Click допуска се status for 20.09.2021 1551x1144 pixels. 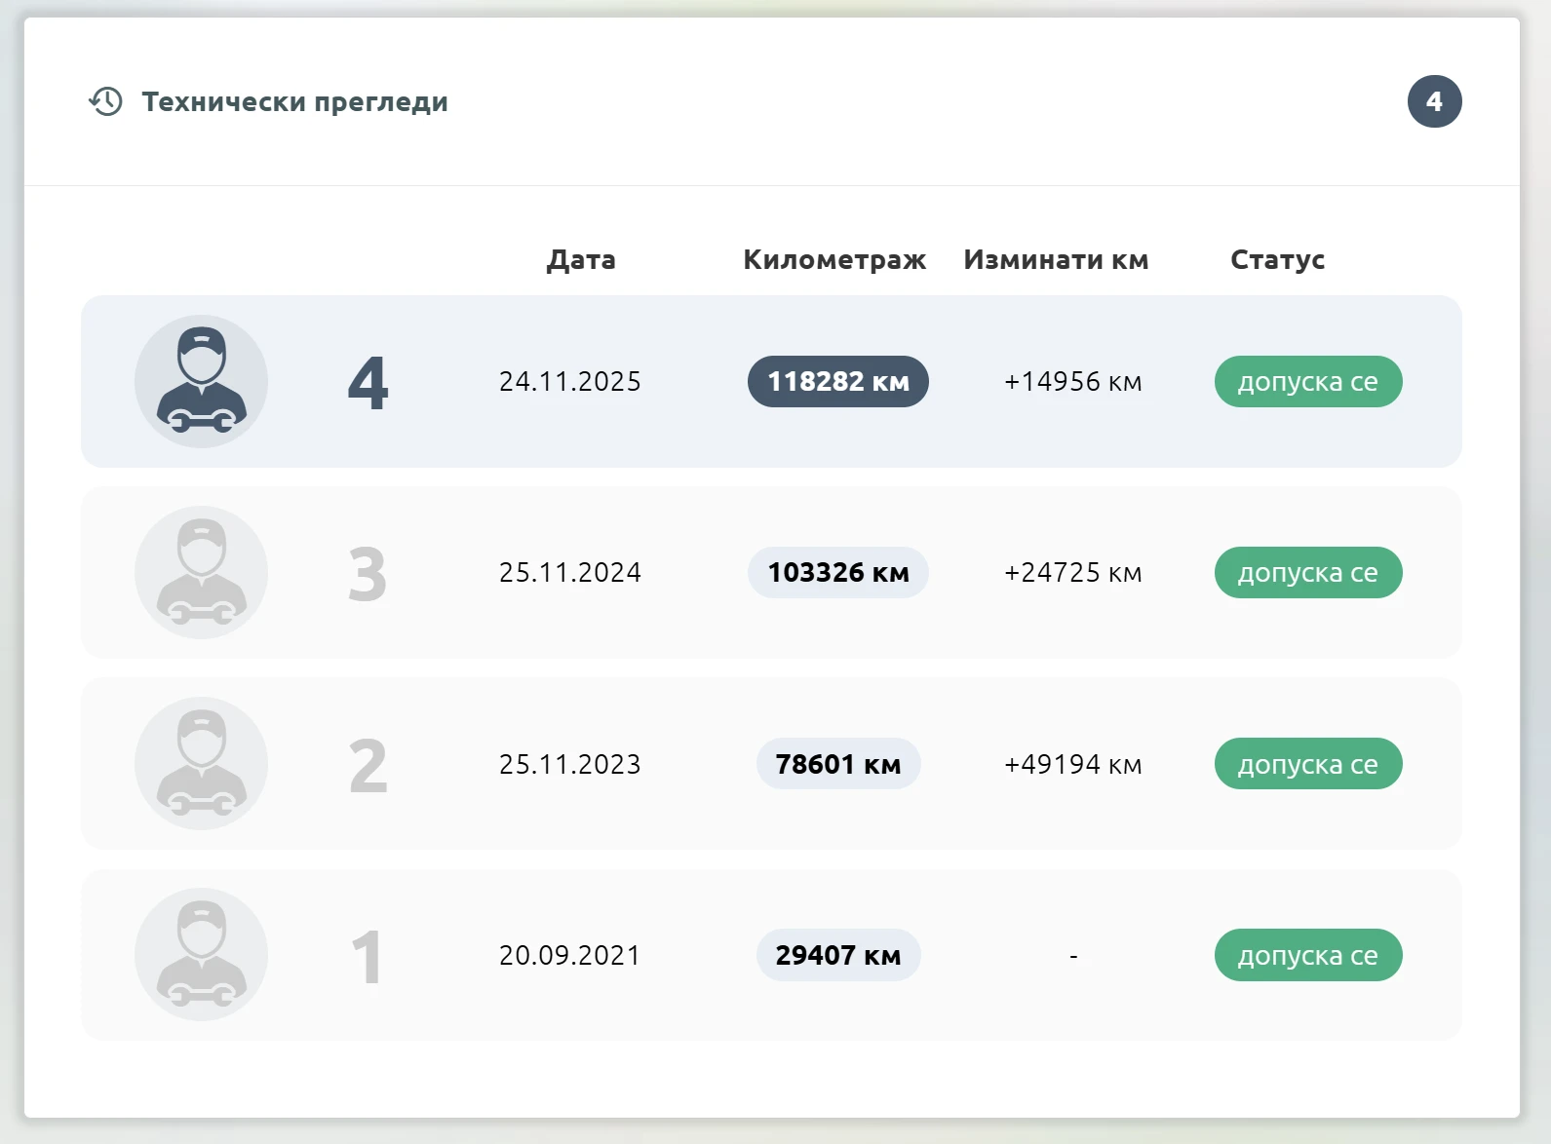click(1308, 955)
